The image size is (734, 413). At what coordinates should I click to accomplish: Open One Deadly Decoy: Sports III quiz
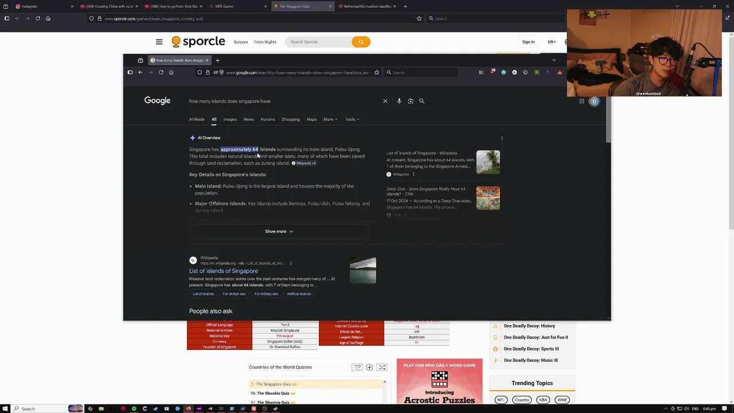point(531,349)
